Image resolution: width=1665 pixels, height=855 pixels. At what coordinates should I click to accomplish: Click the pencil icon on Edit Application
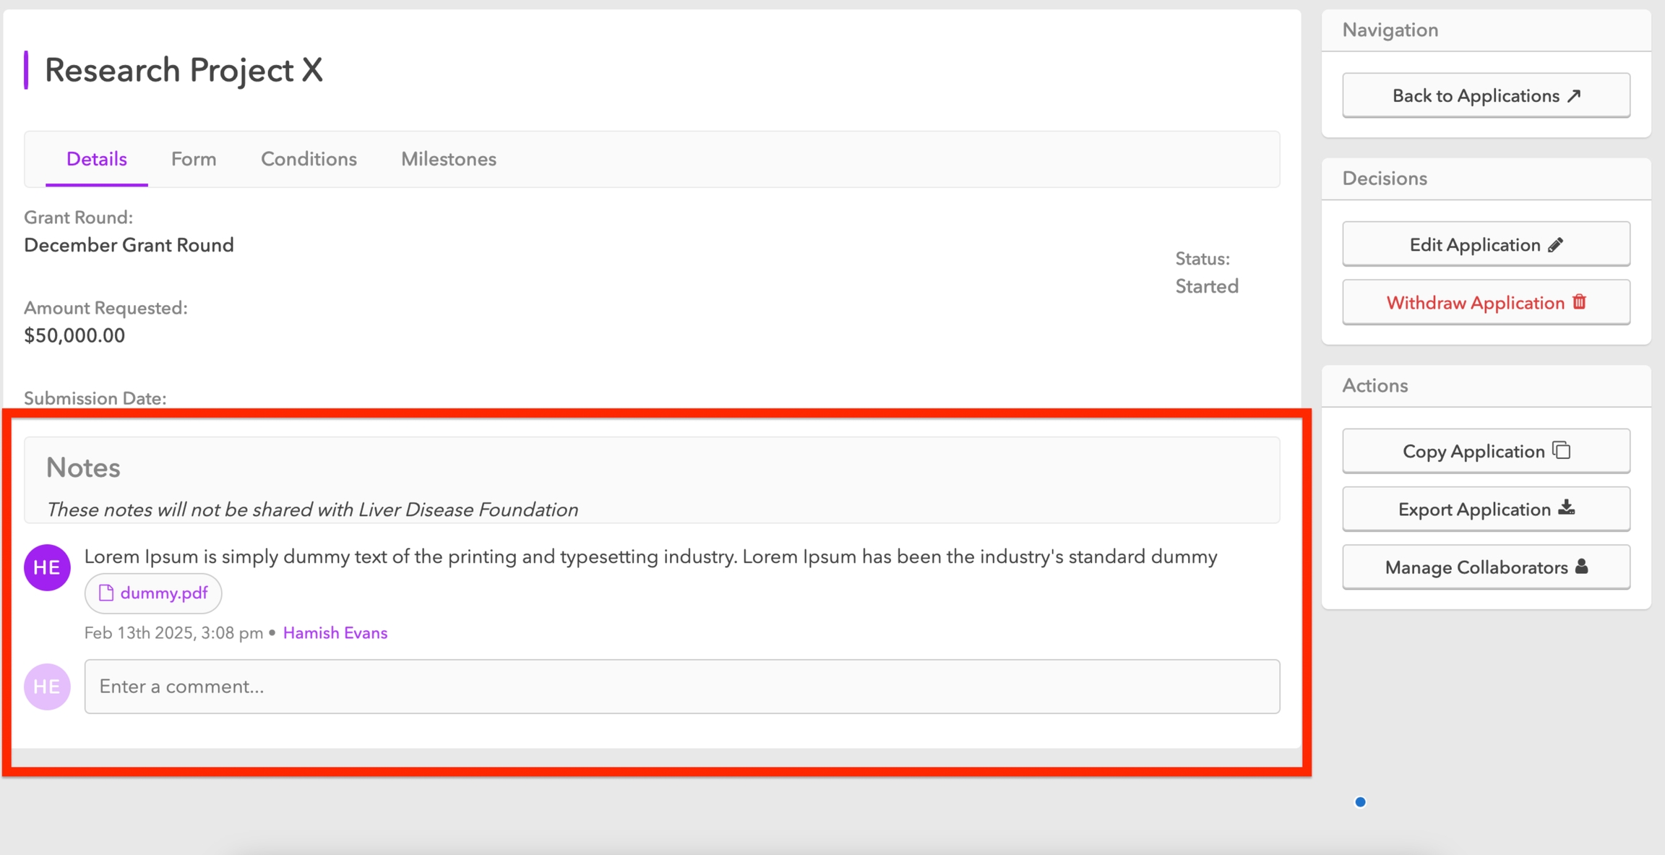click(1556, 245)
